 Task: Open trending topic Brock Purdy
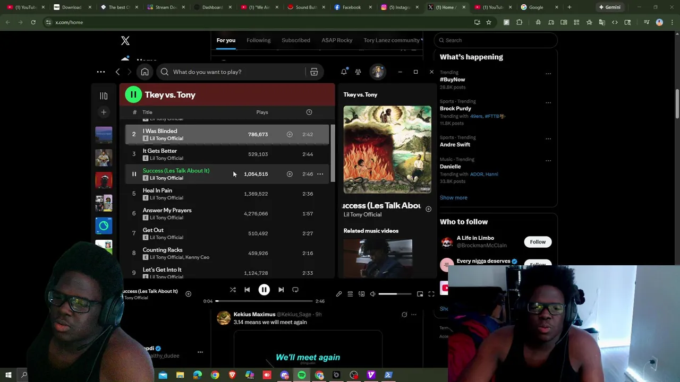455,108
